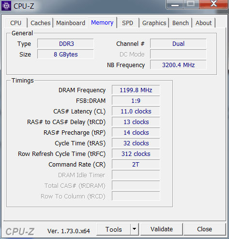Select the Mainboard tab
229x239 pixels.
pos(71,23)
